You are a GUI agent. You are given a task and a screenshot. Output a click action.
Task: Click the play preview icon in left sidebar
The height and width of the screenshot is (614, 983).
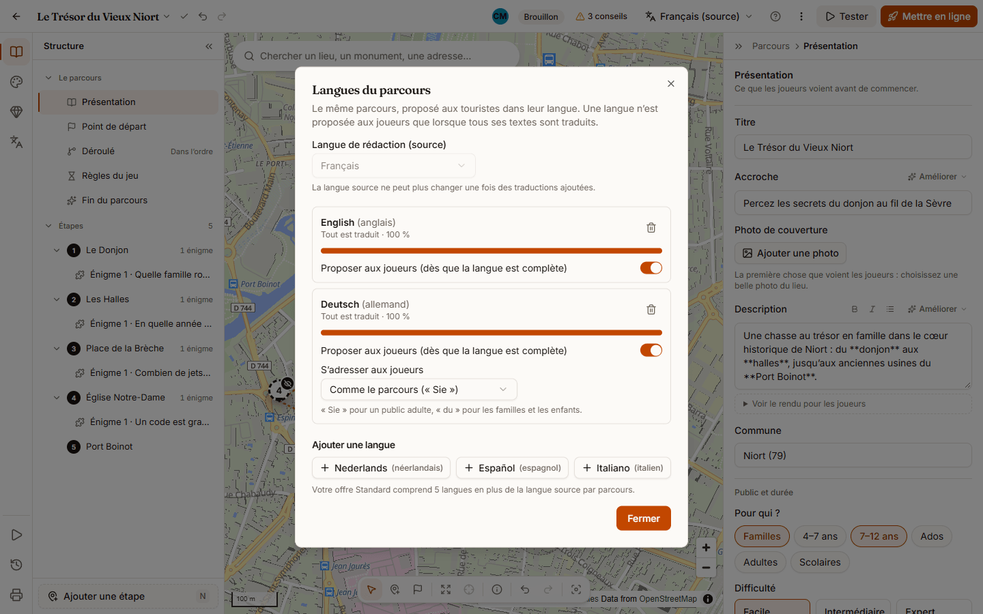(x=16, y=535)
